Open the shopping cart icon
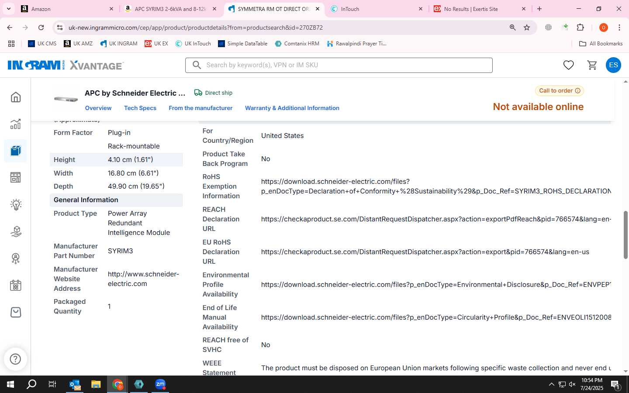This screenshot has width=629, height=393. coord(592,65)
